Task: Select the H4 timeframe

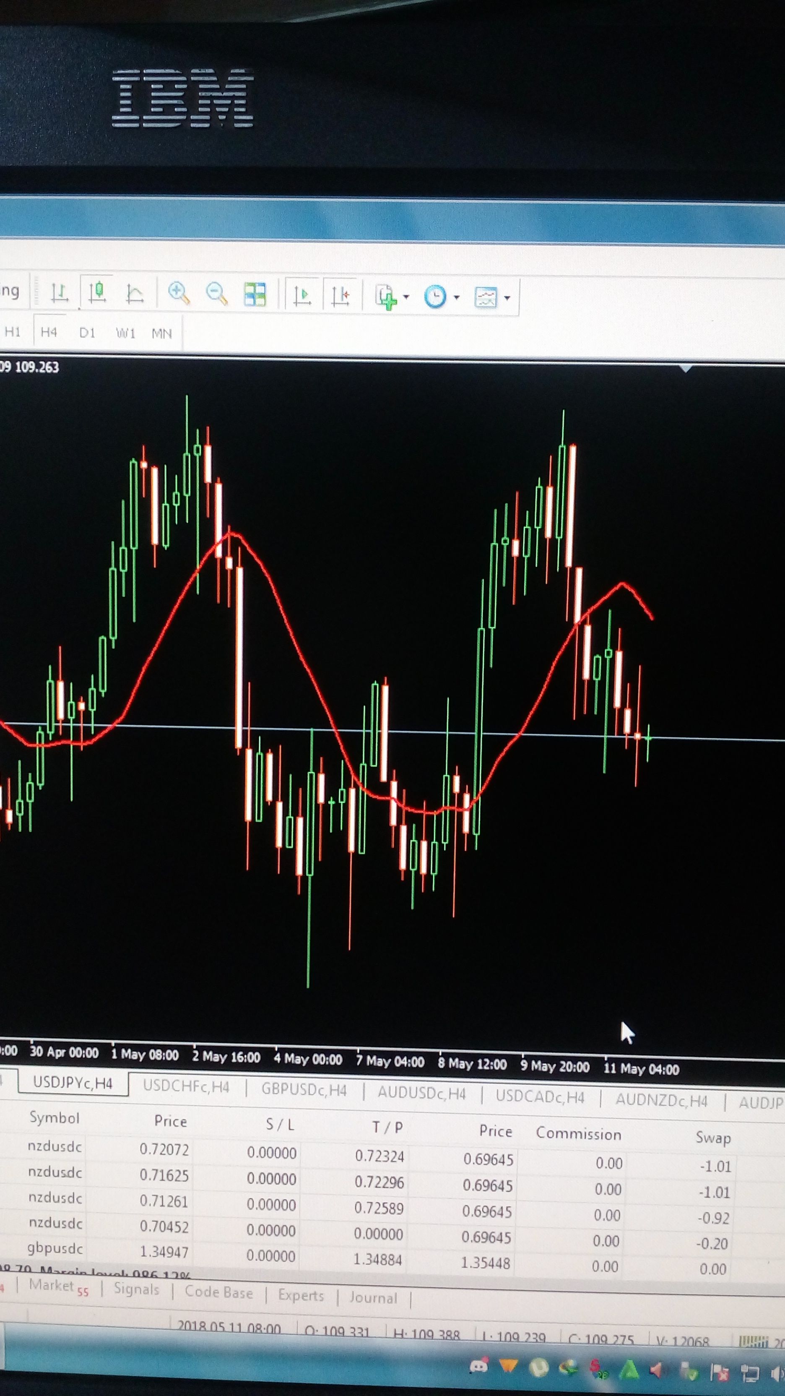Action: (x=49, y=332)
